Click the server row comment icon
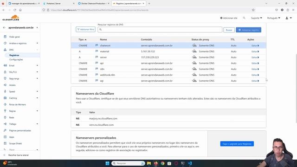The image size is (297, 167). pyautogui.click(x=97, y=57)
